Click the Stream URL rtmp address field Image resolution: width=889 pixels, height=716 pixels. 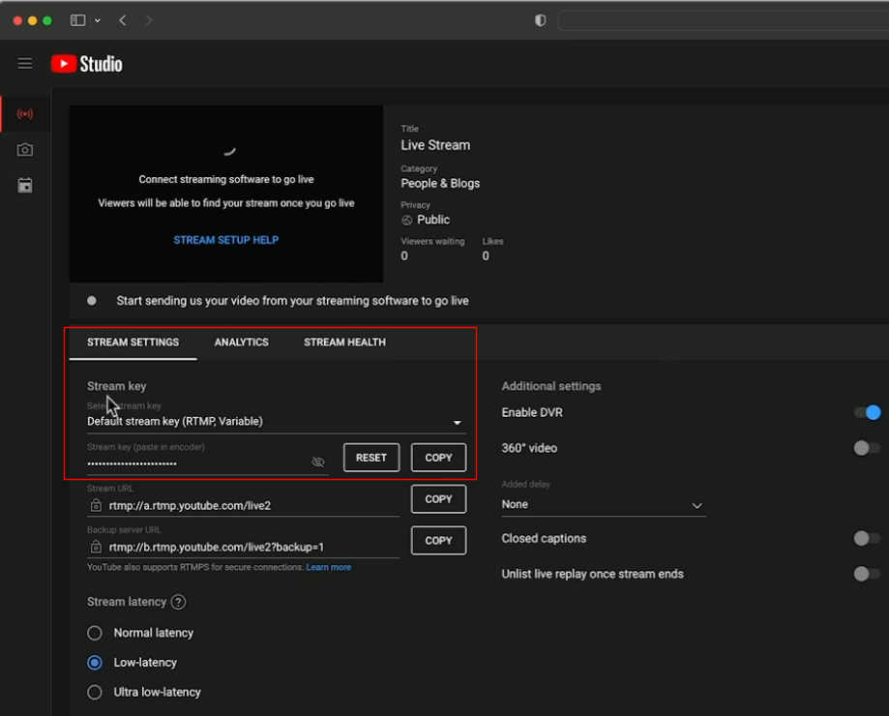click(x=243, y=505)
